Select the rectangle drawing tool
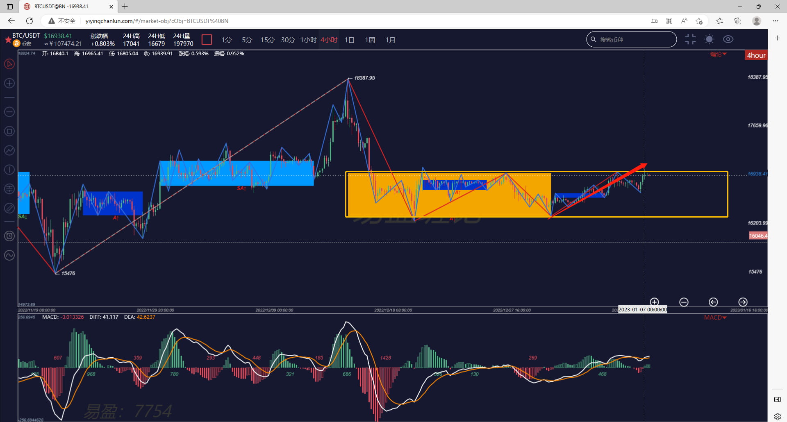This screenshot has width=787, height=422. point(9,131)
